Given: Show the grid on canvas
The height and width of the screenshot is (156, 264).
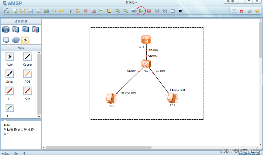Looking at the screenshot, I should [173, 11].
